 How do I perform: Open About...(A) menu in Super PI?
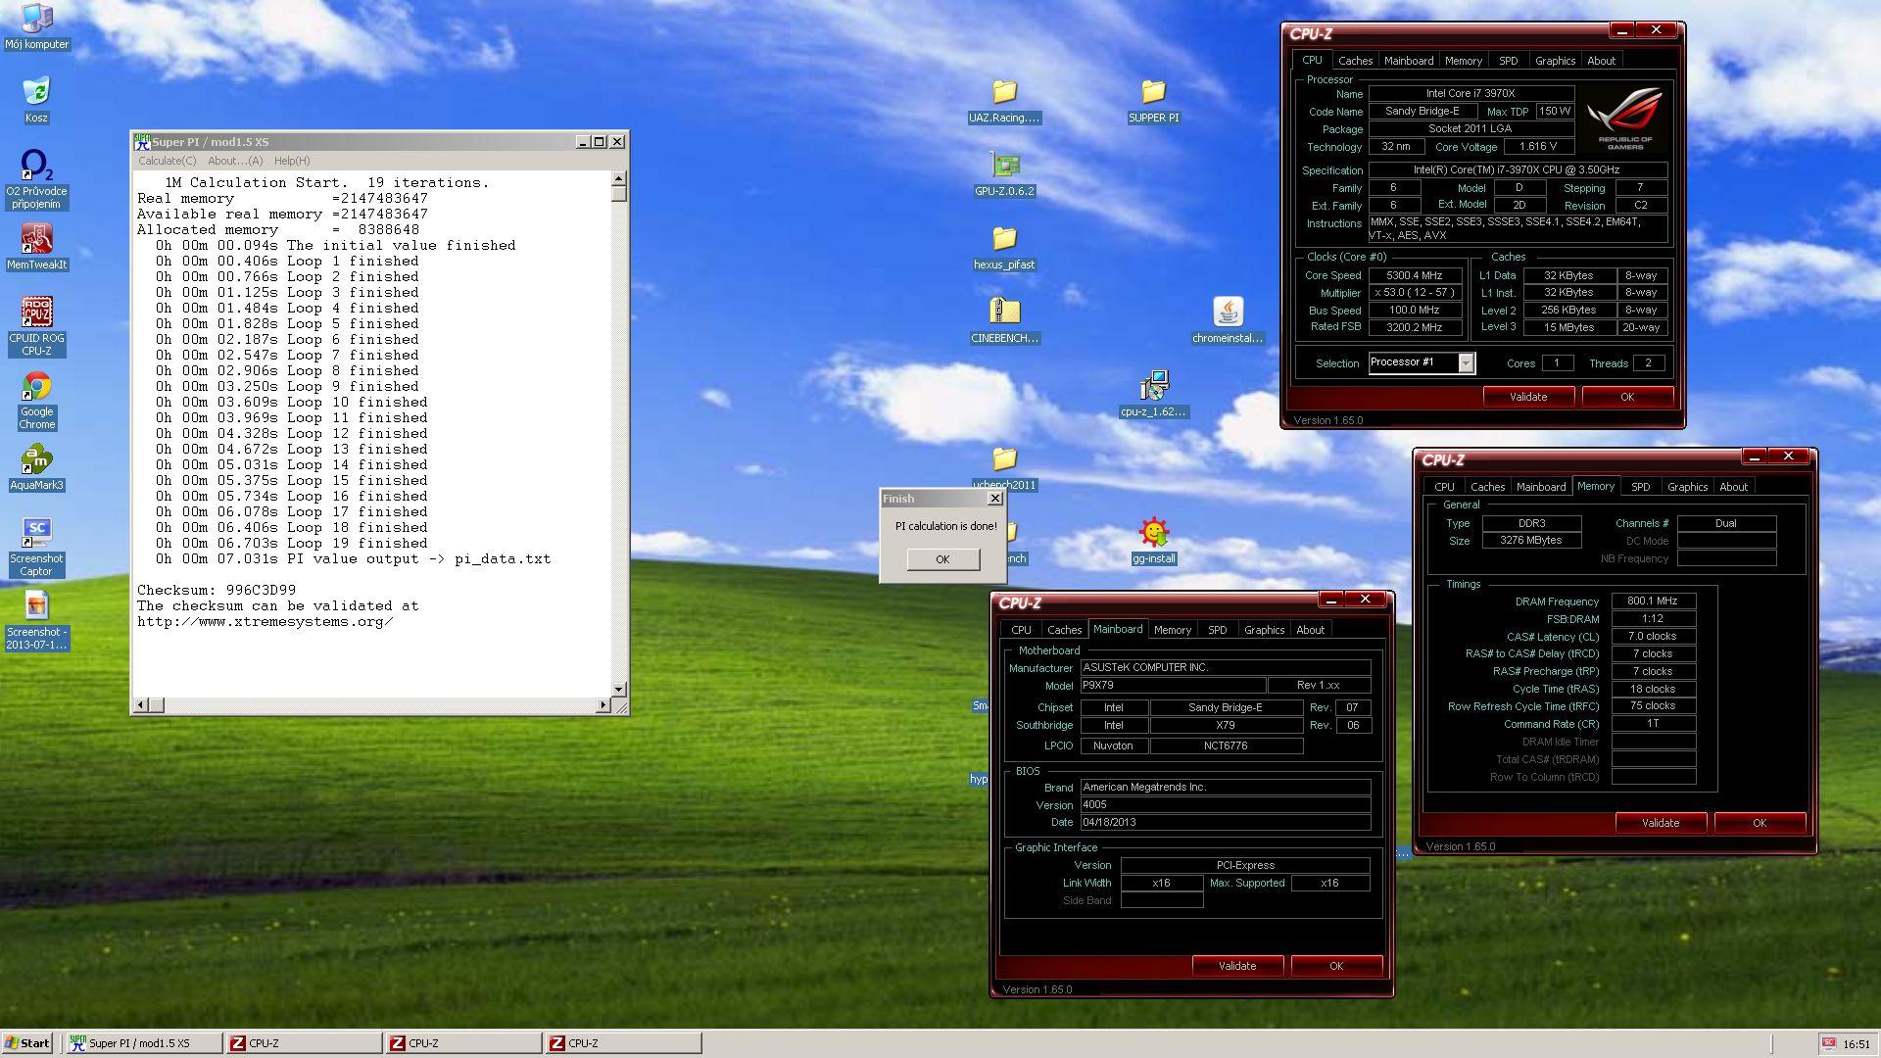click(235, 161)
